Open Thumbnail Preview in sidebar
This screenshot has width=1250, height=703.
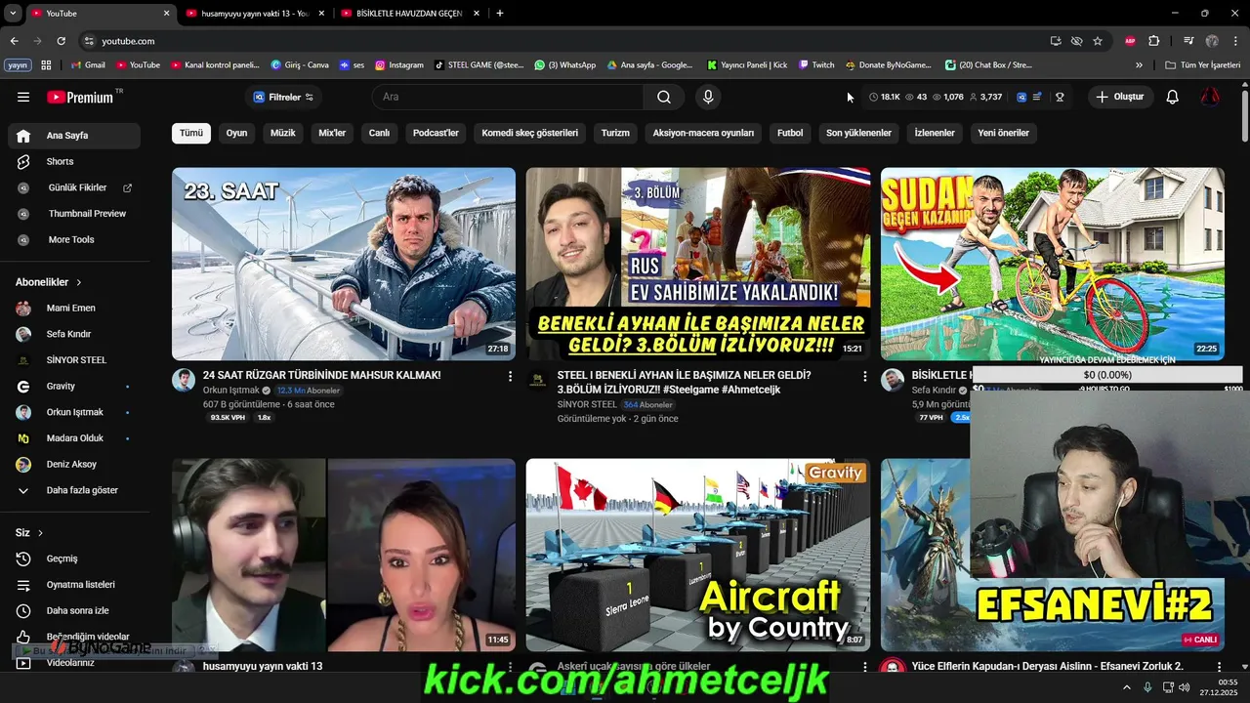[74, 213]
